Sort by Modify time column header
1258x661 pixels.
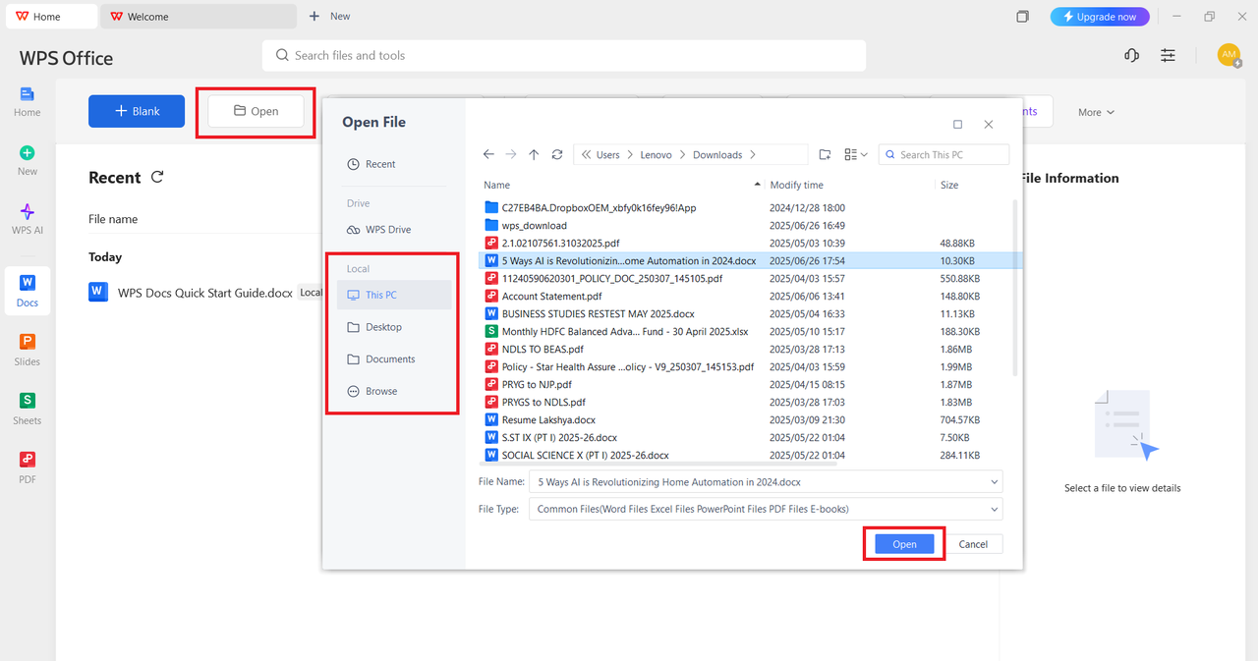797,185
